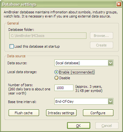Viewport: 123px width, 132px height.
Task: Click the 'Database folder:' label
Action: (x=21, y=30)
